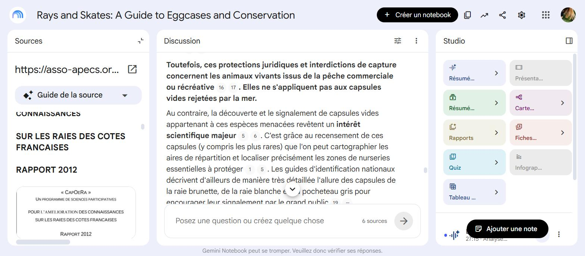This screenshot has width=585, height=256.
Task: Open the analytics trend icon in header
Action: coord(484,15)
